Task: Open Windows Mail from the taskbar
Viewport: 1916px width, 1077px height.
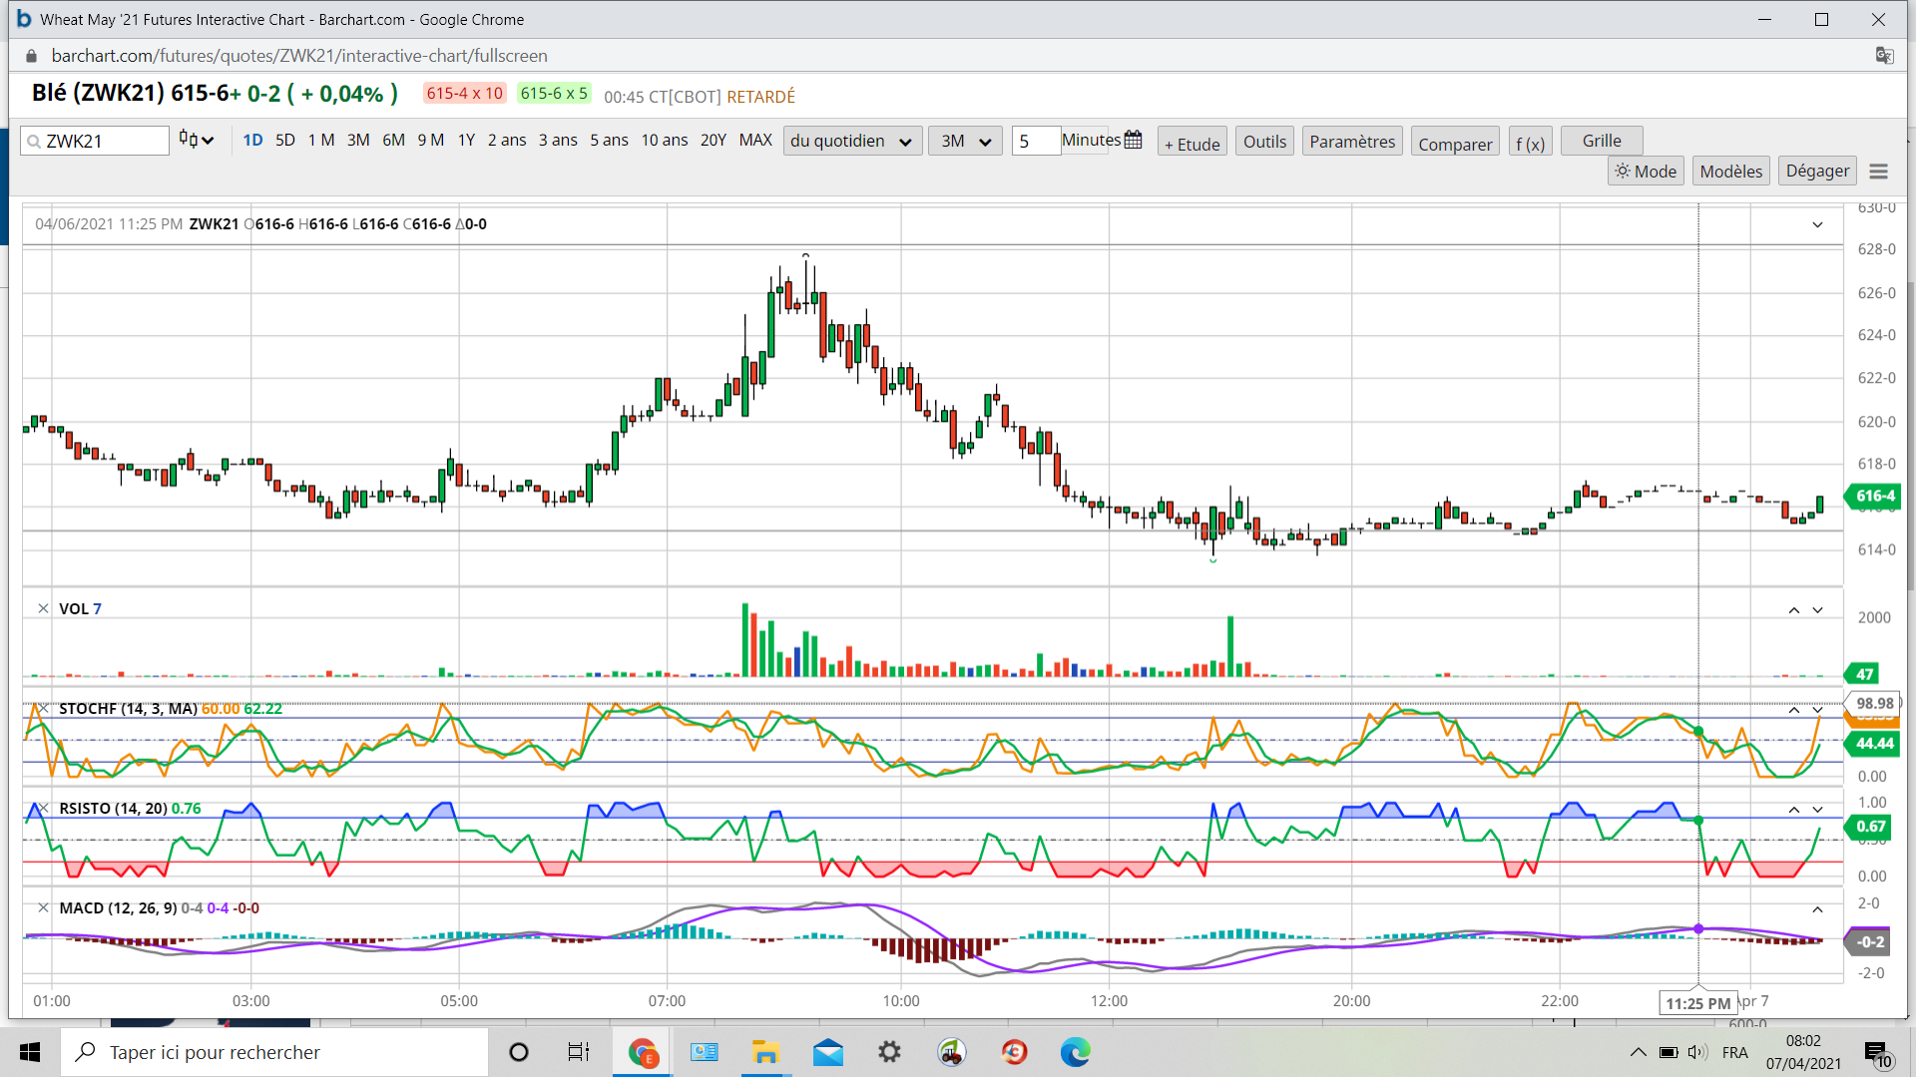Action: (x=827, y=1052)
